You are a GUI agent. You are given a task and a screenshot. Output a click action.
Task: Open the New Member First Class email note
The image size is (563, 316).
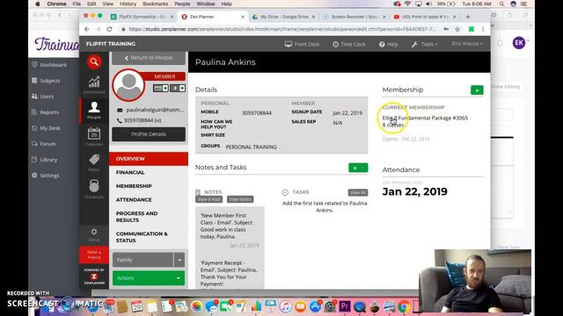[227, 226]
